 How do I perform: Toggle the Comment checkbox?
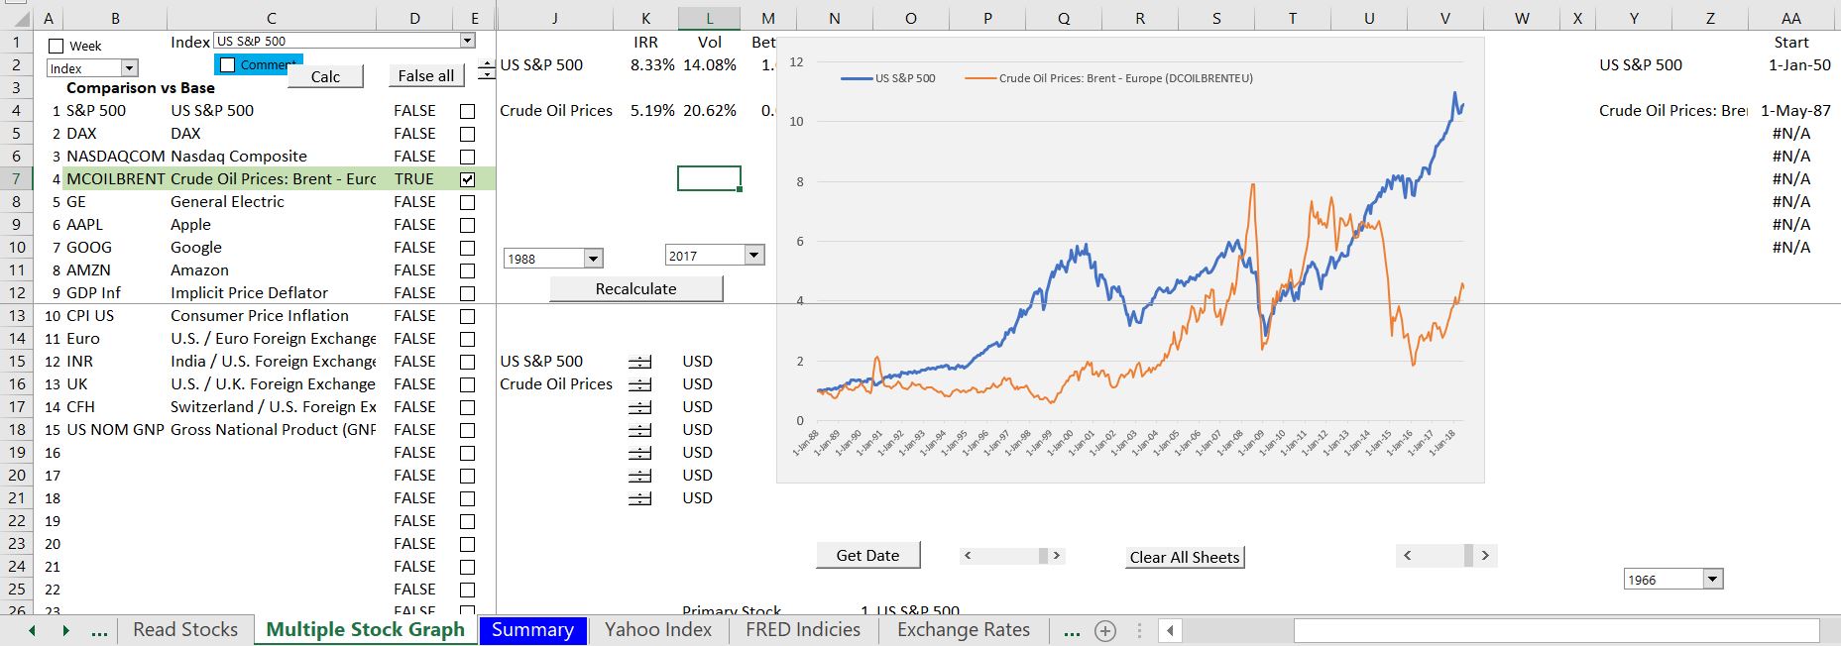coord(228,65)
